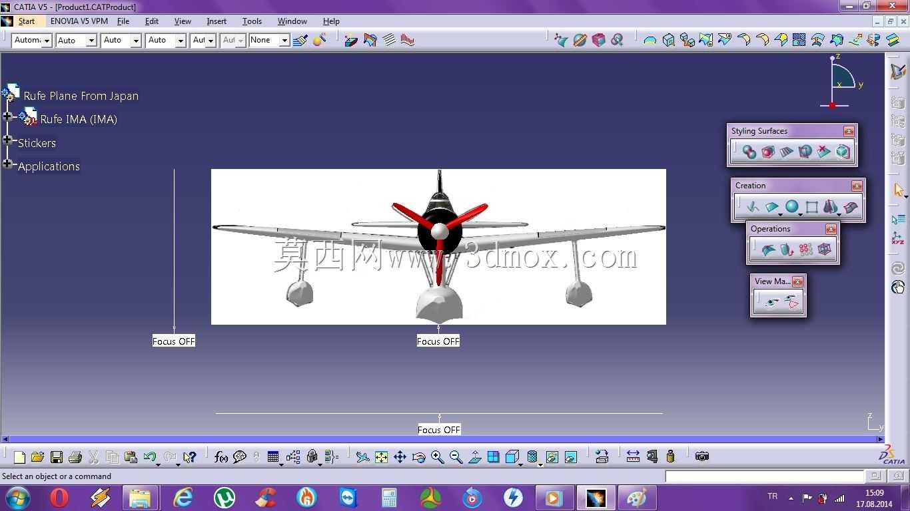Open a file with the folder icon
This screenshot has height=511, width=910.
[x=37, y=457]
